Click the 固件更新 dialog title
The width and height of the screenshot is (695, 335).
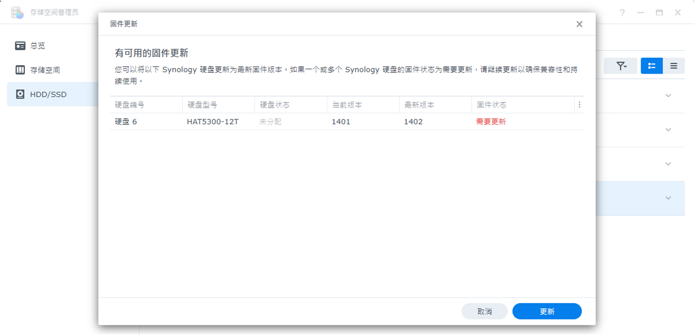[x=124, y=24]
